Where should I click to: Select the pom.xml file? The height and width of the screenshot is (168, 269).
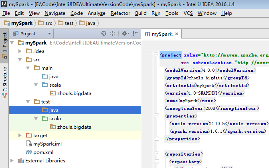pos(75,152)
